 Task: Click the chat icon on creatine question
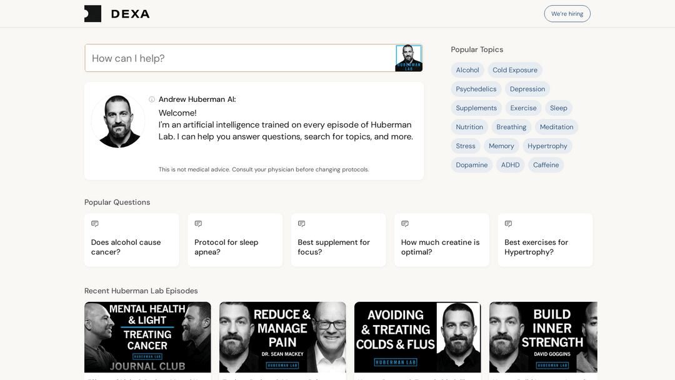[x=404, y=224]
